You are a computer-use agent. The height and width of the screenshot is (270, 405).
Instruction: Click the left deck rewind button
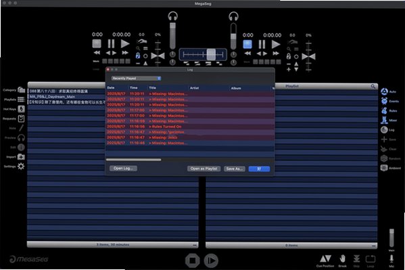97,53
